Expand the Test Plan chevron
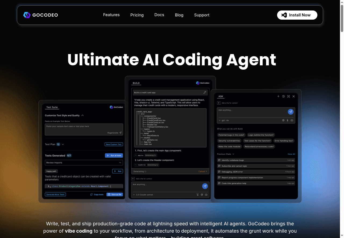344x238 pixels. 63,144
